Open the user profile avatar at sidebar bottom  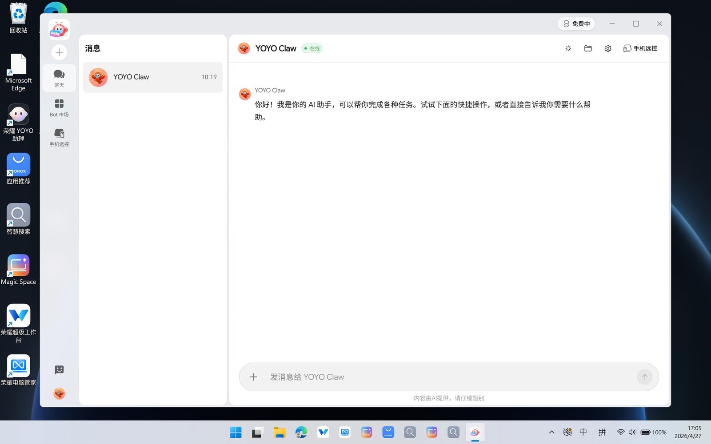[59, 393]
